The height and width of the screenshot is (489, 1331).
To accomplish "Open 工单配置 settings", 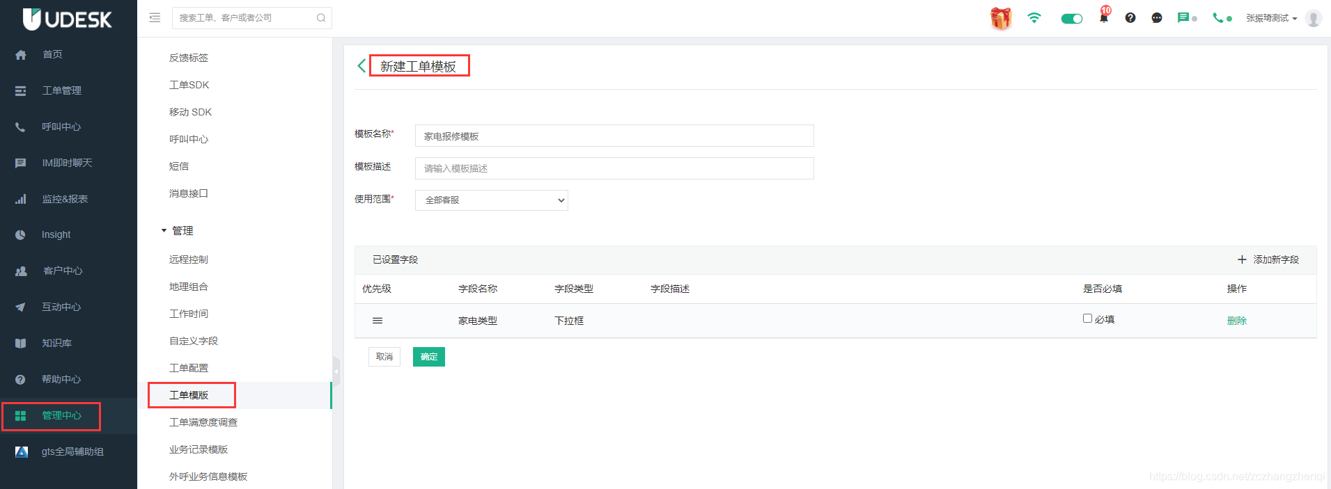I will point(189,368).
